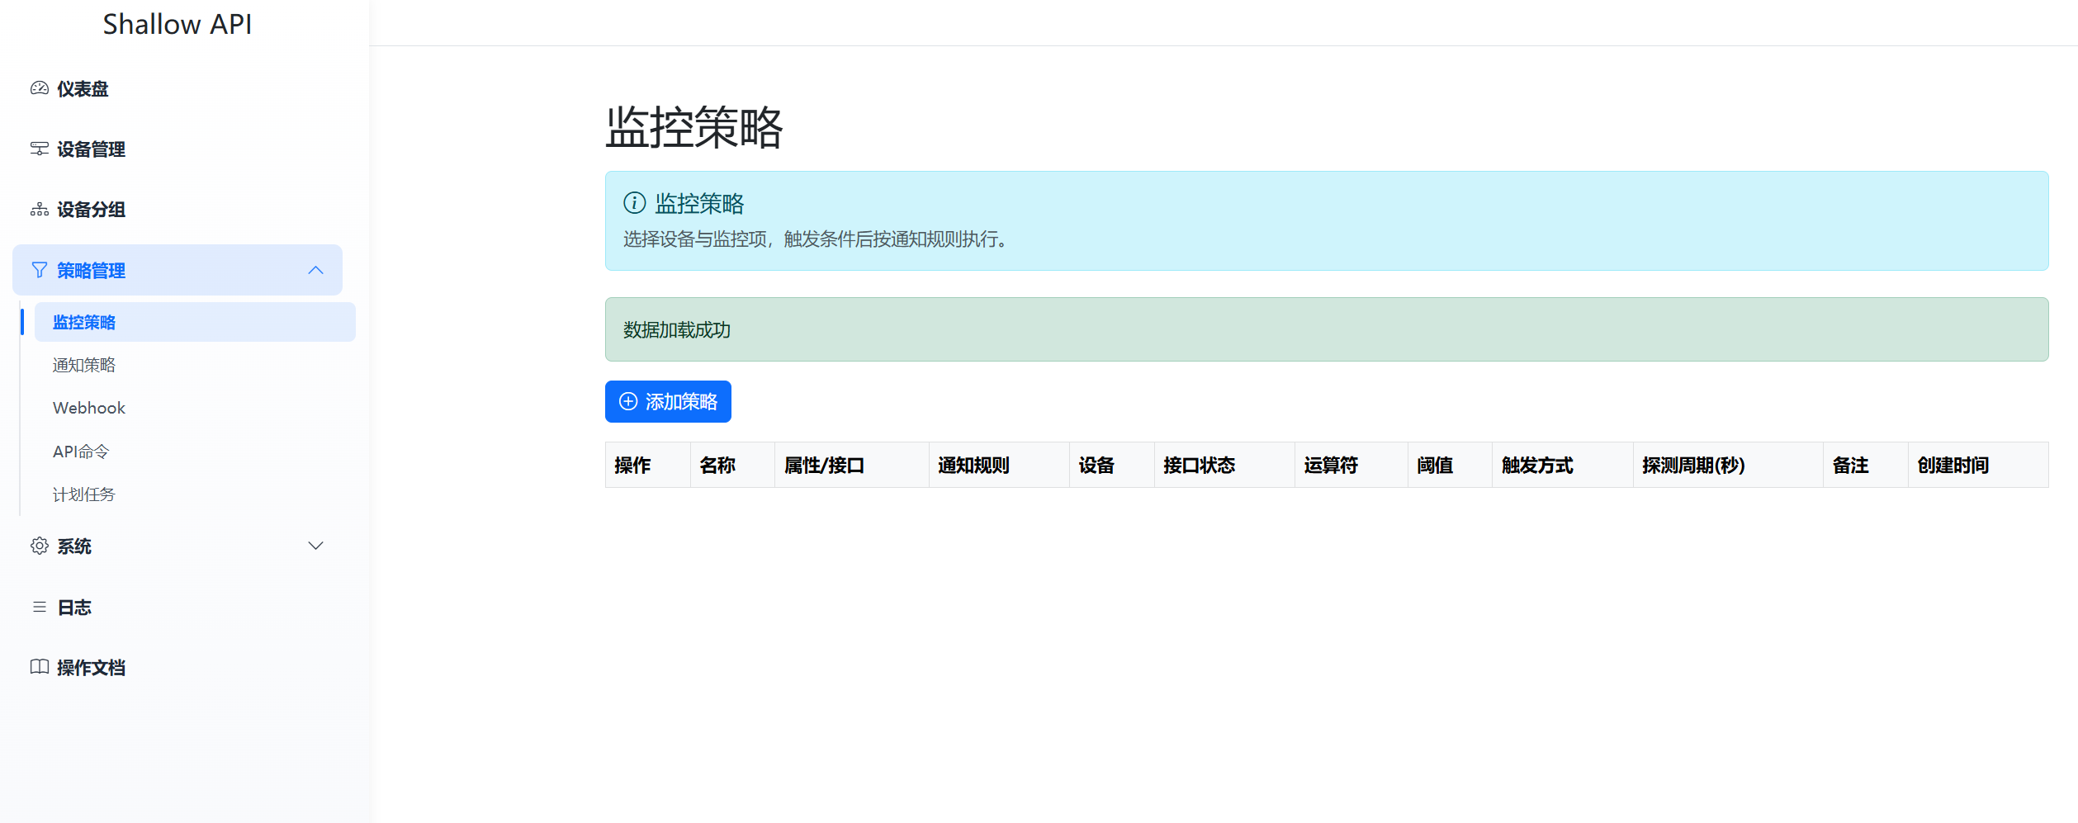The height and width of the screenshot is (823, 2078).
Task: Open the 计划任务 submenu item
Action: pyautogui.click(x=84, y=494)
